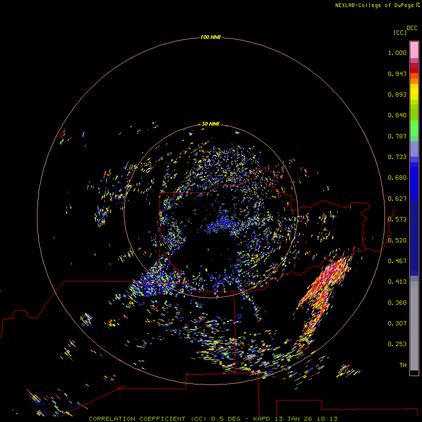422x422 pixels.
Task: Click the TH threshold label
Action: [403, 365]
